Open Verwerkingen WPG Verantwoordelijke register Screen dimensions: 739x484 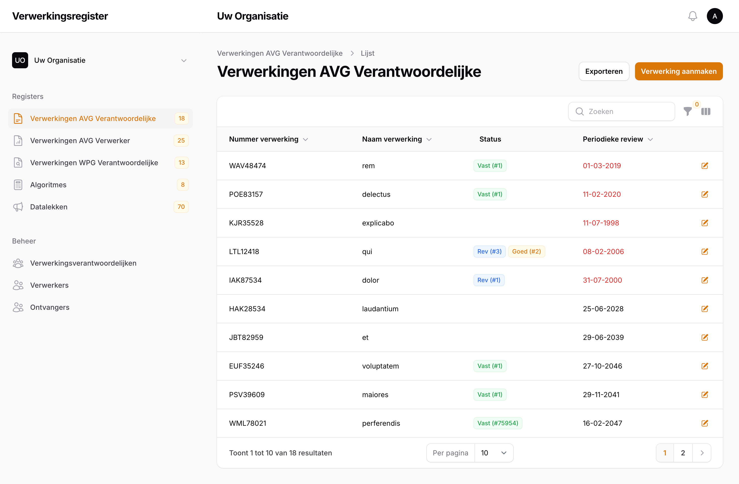94,163
